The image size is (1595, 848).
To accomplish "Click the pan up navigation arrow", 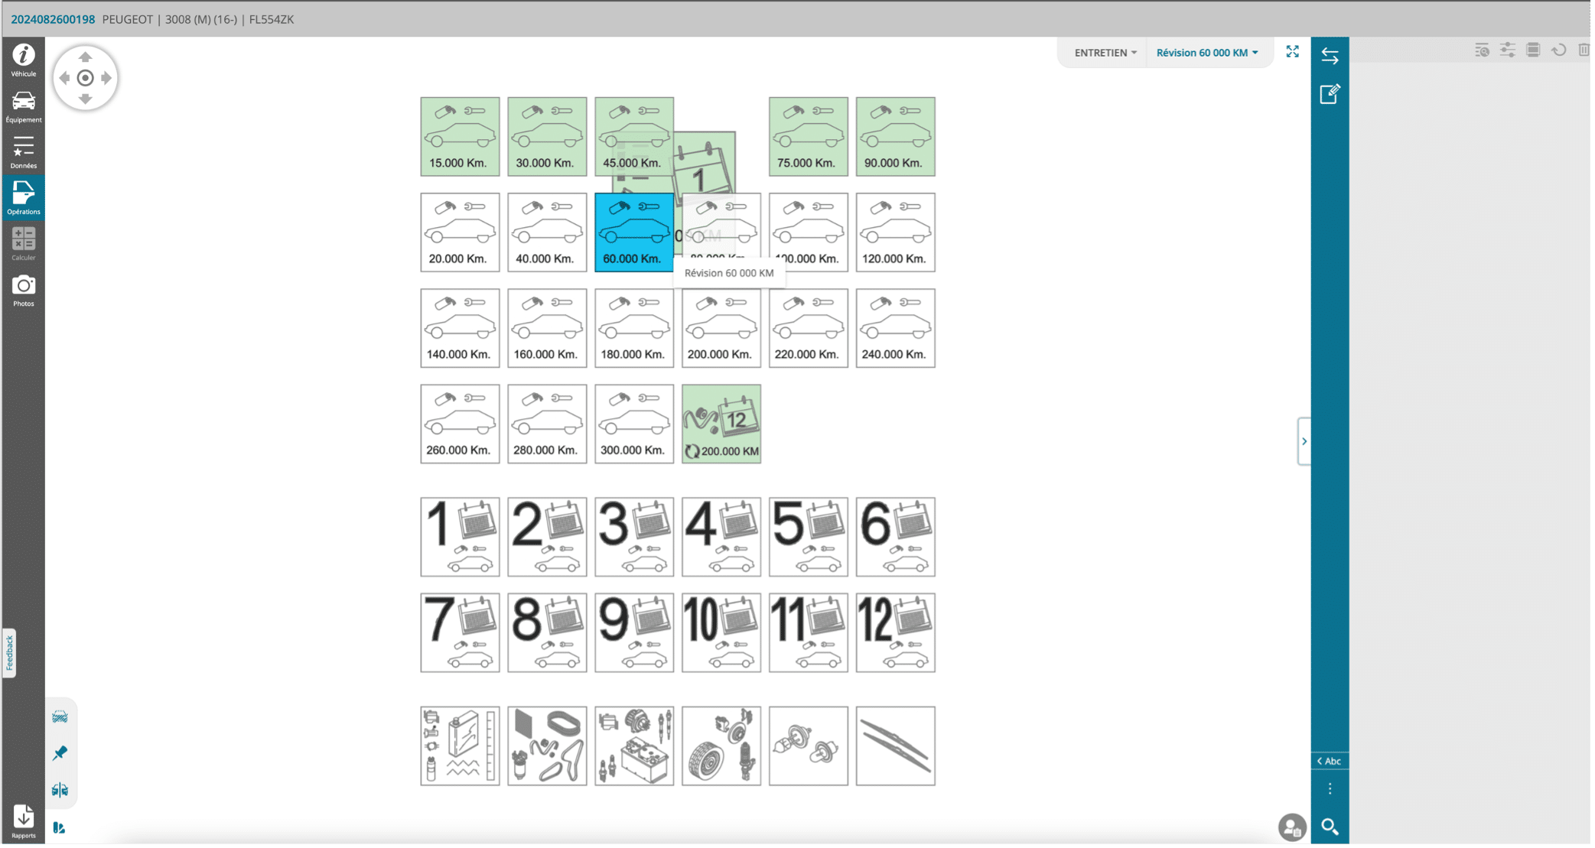I will click(85, 57).
